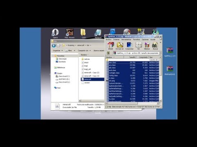The width and height of the screenshot is (197, 147).
Task: Sort by Comprimido column in WinRAR
Action: (142, 57)
